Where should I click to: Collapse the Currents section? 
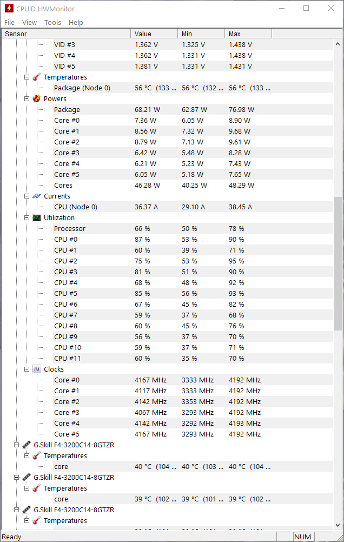[x=27, y=196]
